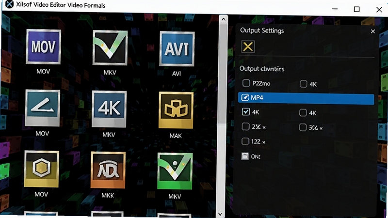Click the AVI label under the blue icon
This screenshot has width=388, height=218.
177,74
